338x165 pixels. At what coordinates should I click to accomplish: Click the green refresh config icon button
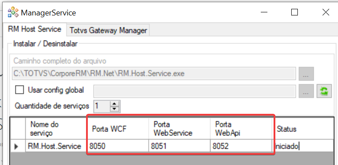(324, 91)
